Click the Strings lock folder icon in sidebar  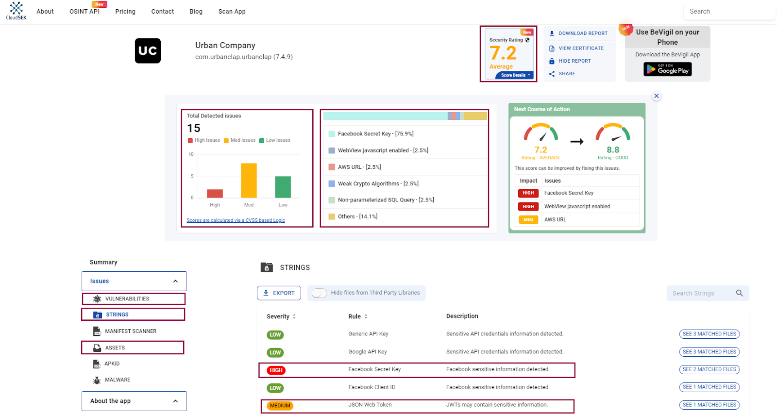coord(98,315)
